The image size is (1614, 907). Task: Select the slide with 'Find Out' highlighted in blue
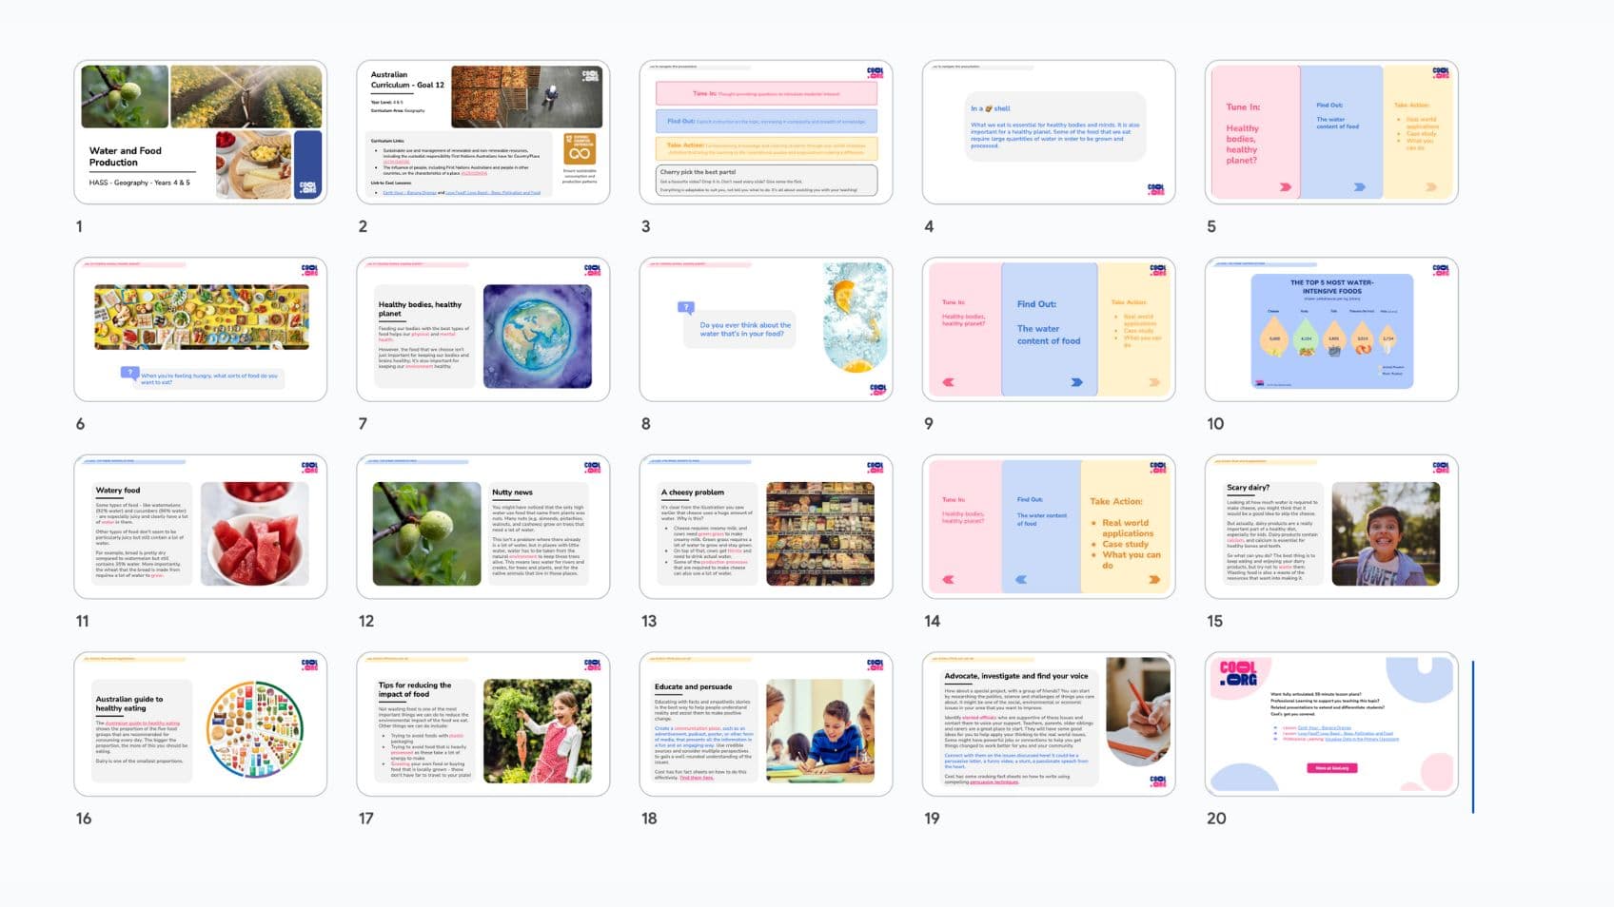(x=1048, y=329)
